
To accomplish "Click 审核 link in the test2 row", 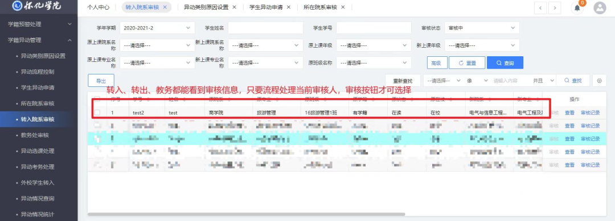I will pyautogui.click(x=554, y=112).
